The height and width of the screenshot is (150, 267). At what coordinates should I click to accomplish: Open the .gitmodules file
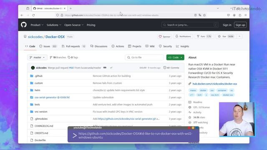[41, 119]
